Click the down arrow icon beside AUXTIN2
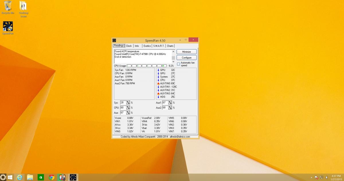Screen dimensions: 344x181 (158, 90)
